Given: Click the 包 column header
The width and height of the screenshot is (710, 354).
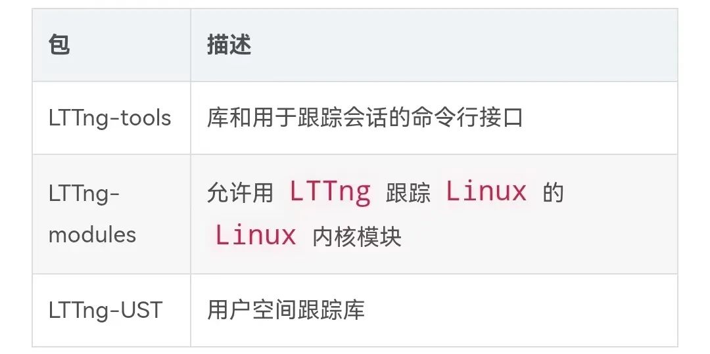Looking at the screenshot, I should pyautogui.click(x=59, y=45).
